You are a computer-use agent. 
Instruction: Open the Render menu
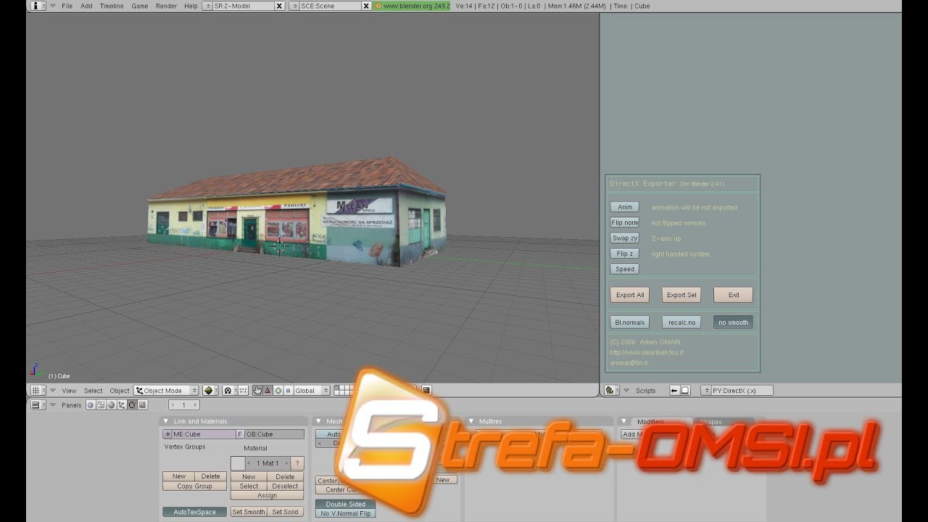coord(166,6)
